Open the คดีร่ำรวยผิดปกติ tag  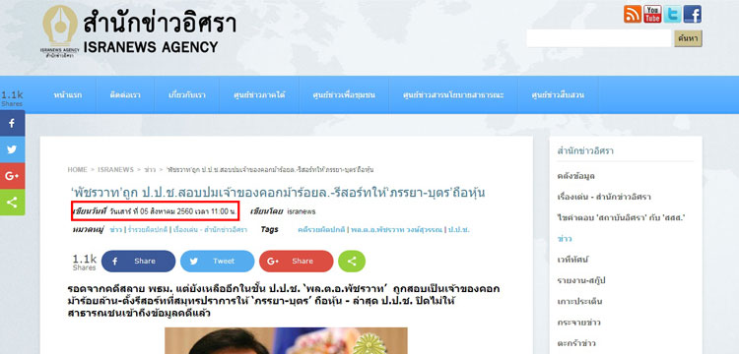pos(321,230)
